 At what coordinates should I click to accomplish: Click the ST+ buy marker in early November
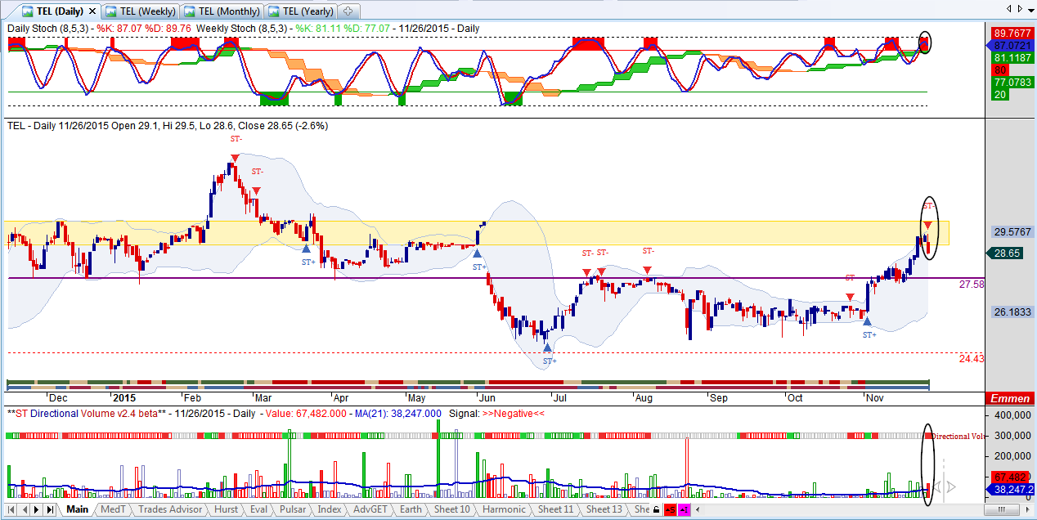868,327
